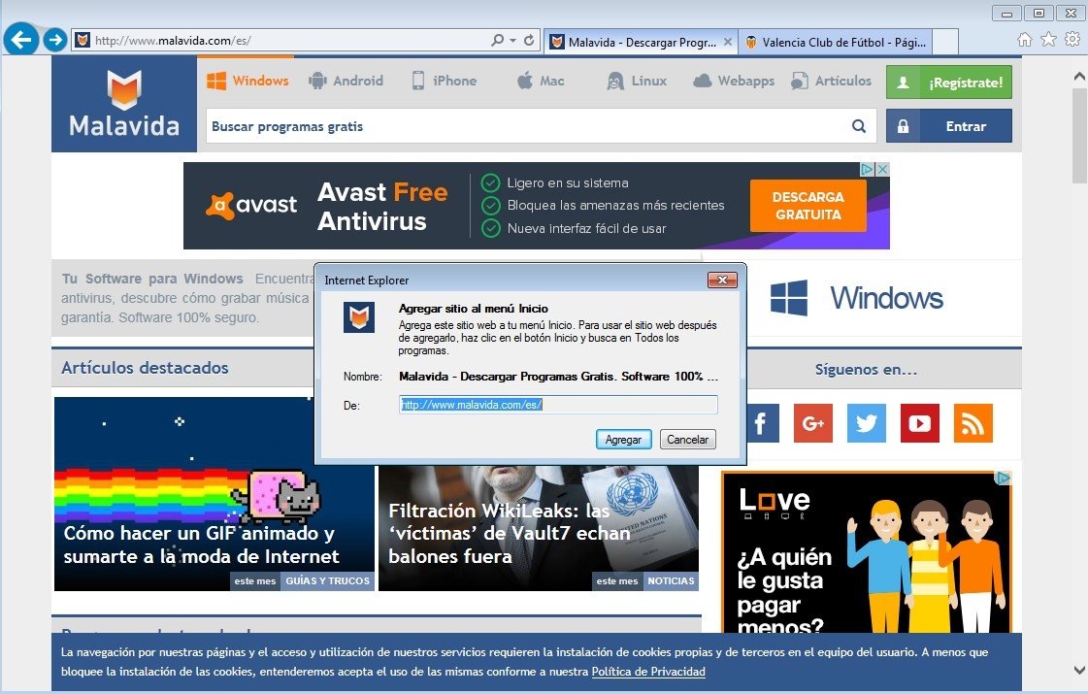This screenshot has height=694, width=1088.
Task: Select the Windows platform menu
Action: click(247, 81)
